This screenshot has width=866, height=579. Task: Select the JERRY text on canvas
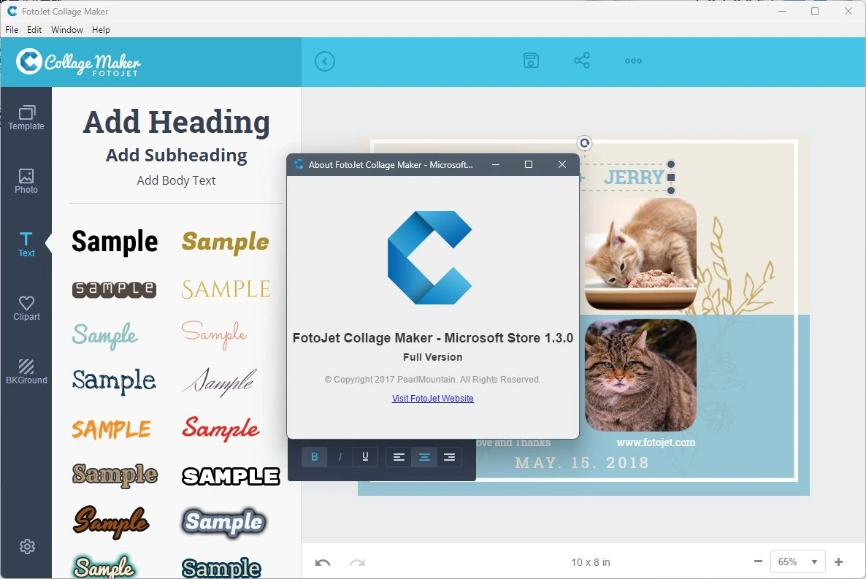(634, 177)
